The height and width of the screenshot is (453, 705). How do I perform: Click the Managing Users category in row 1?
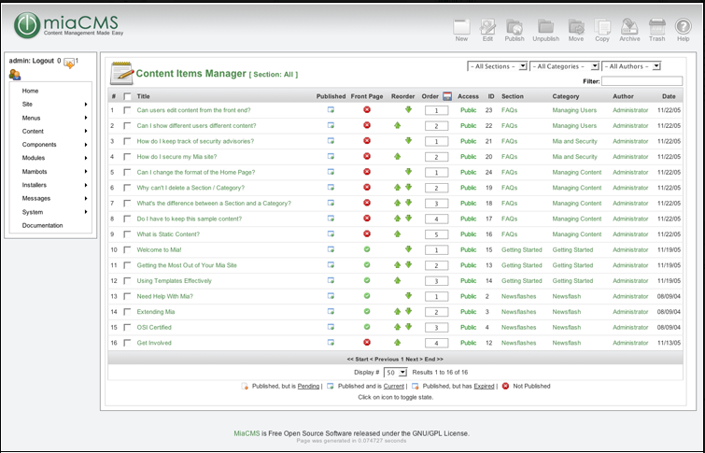(574, 110)
